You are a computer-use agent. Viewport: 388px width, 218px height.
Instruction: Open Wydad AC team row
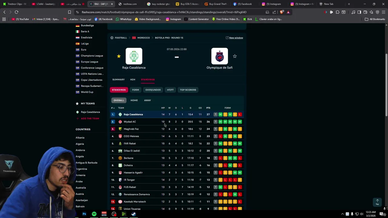click(x=177, y=122)
